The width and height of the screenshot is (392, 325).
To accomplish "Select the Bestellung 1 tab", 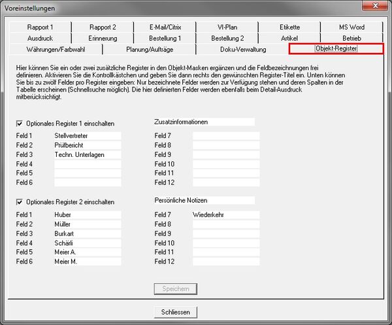I will (165, 38).
